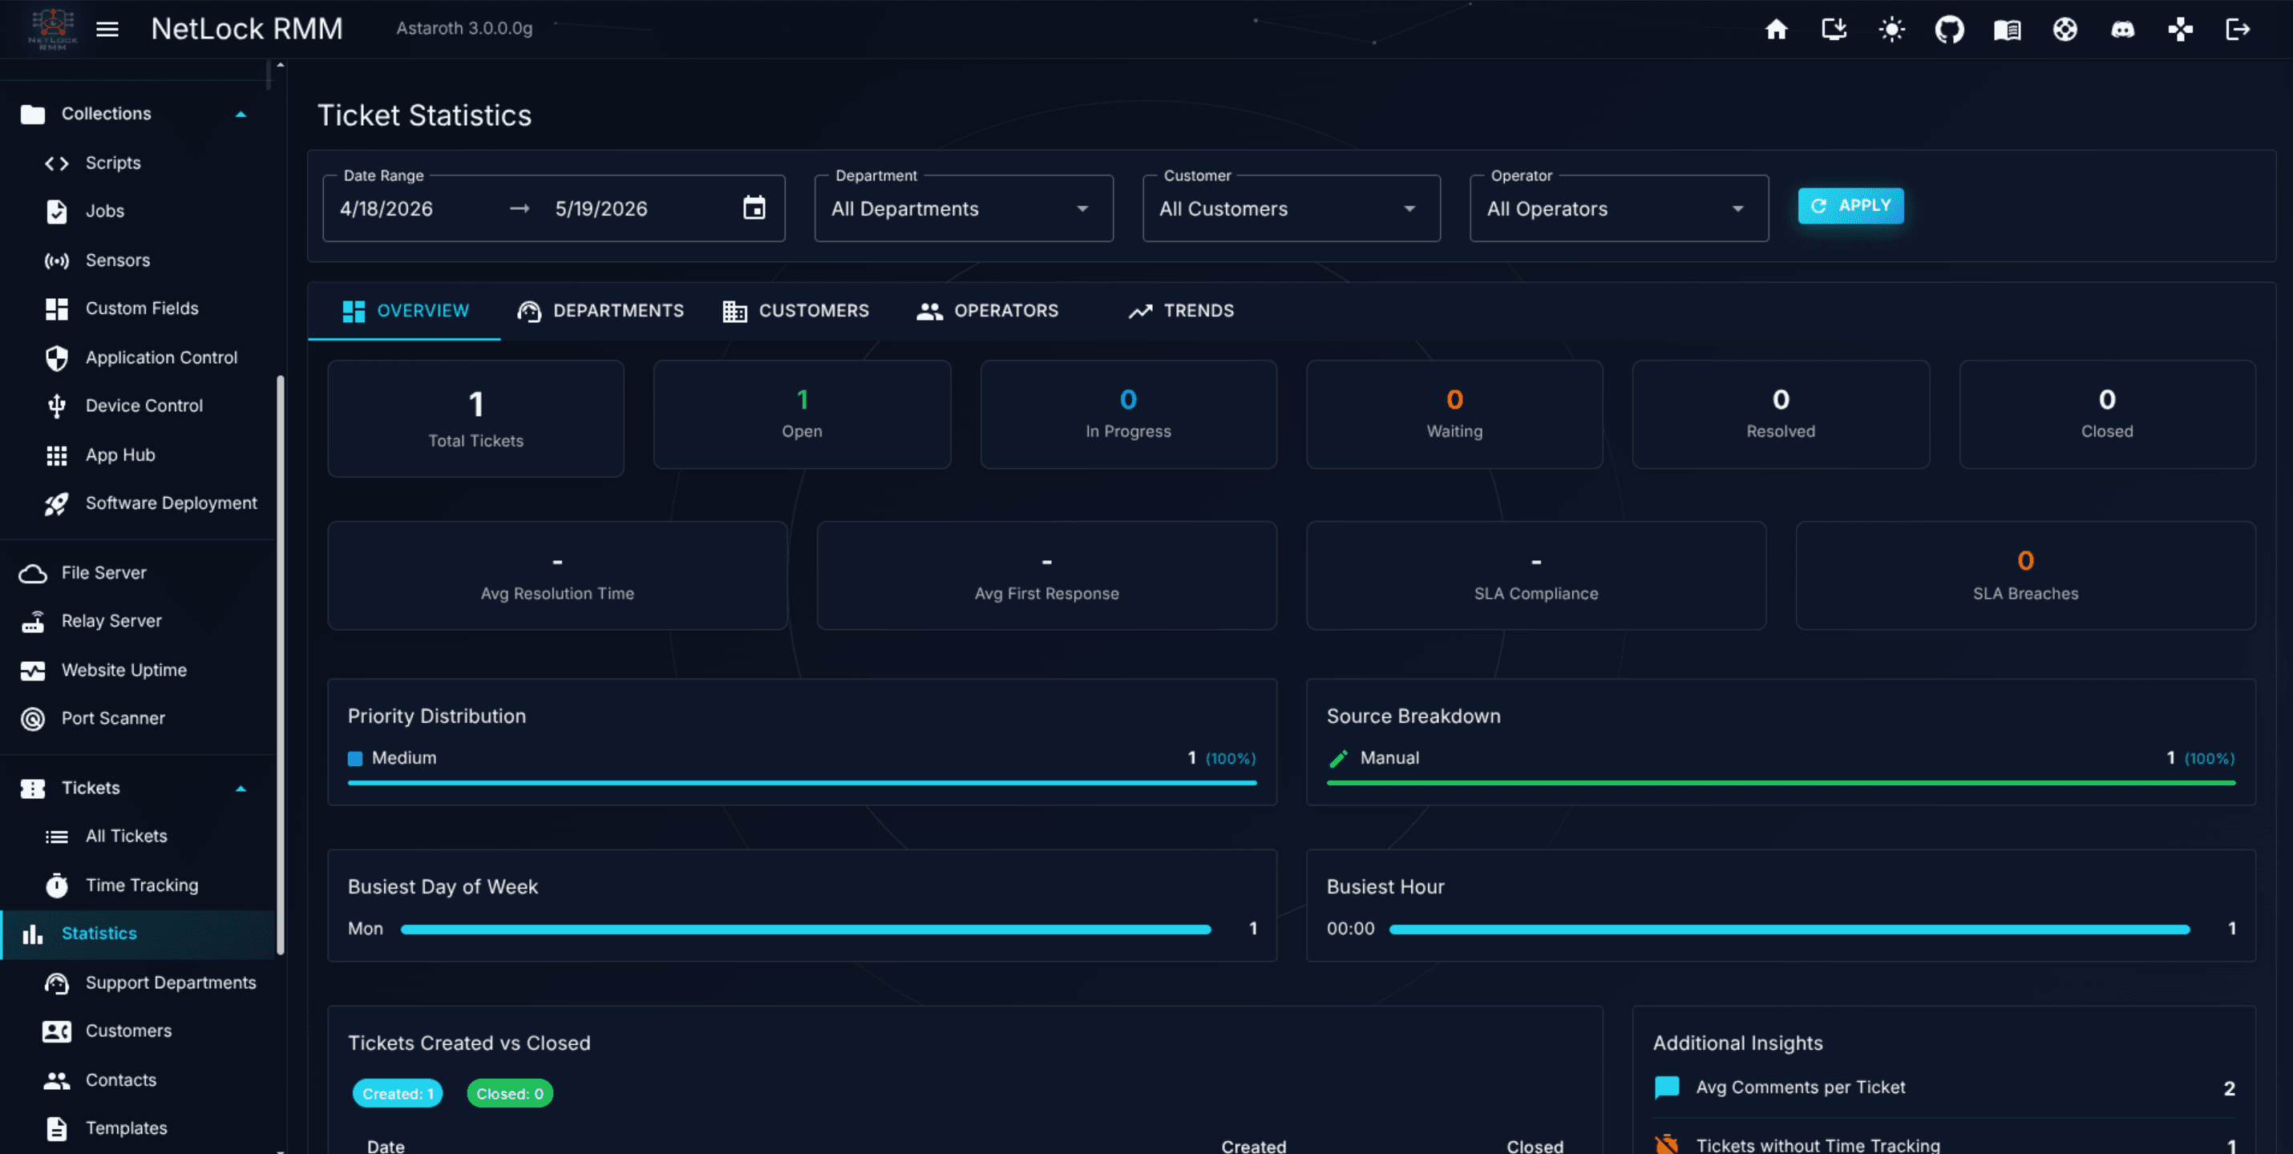Open Sensors in the sidebar
This screenshot has width=2293, height=1154.
(x=138, y=260)
